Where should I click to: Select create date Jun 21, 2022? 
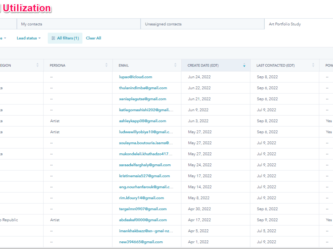[x=199, y=99]
